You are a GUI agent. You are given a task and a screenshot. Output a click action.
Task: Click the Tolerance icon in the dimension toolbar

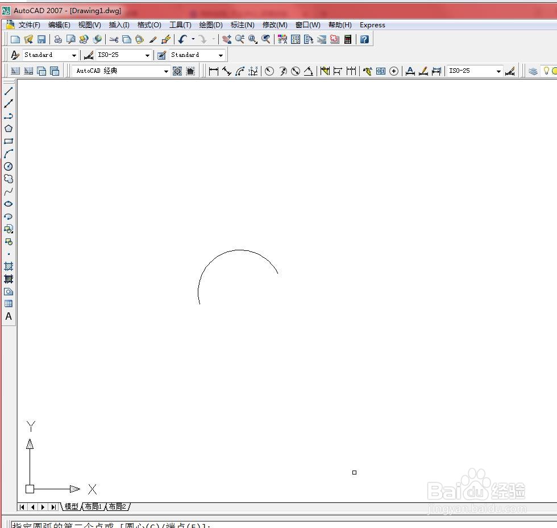pos(380,71)
